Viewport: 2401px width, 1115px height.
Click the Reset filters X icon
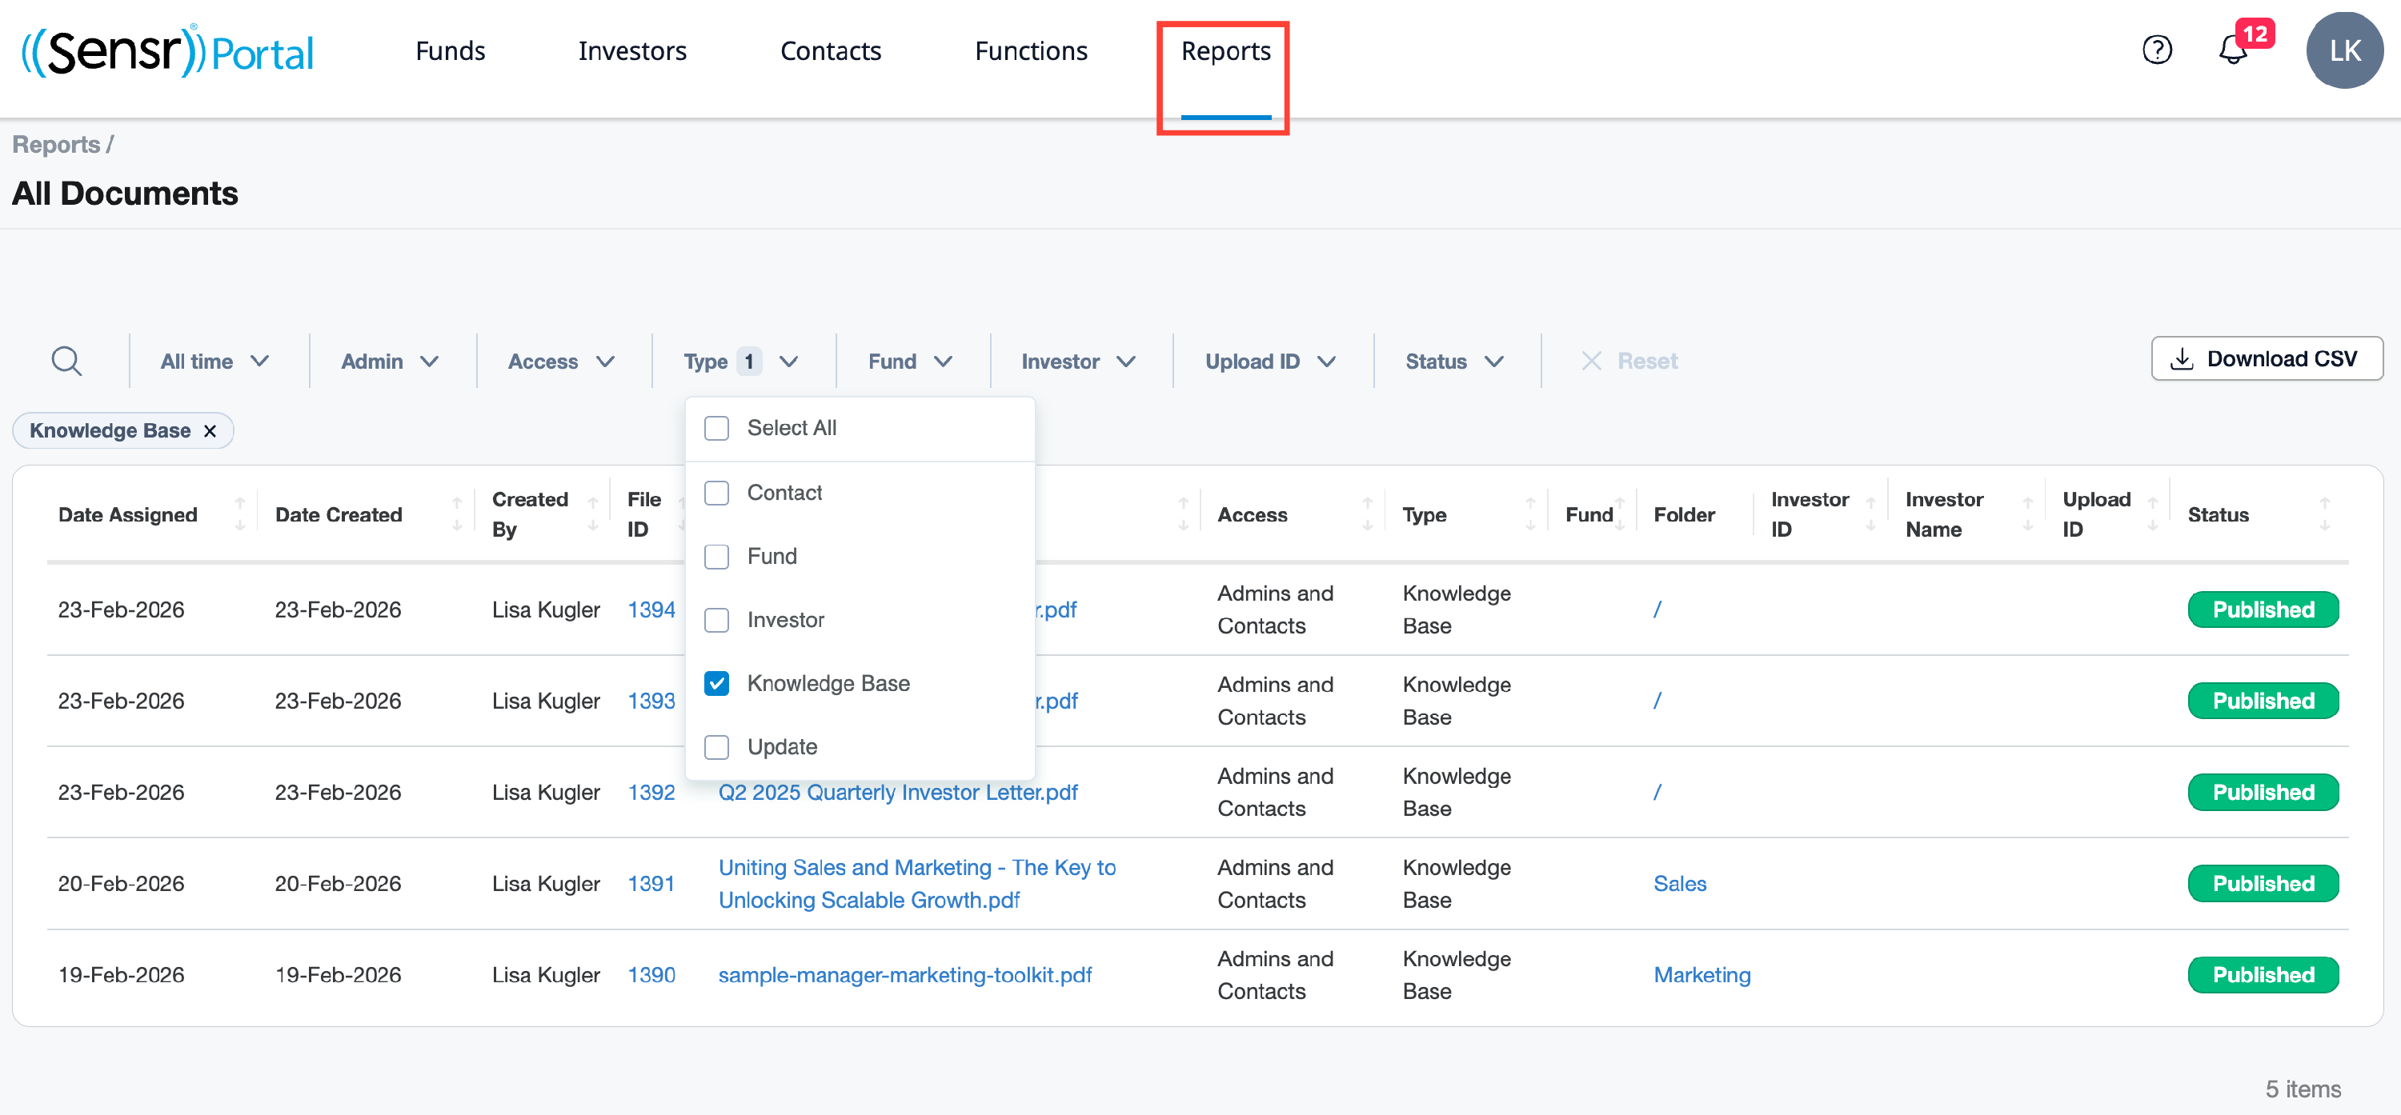click(1591, 361)
